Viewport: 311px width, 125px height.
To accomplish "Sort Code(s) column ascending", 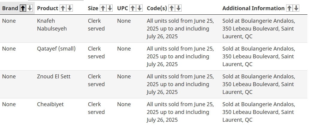I will (x=172, y=8).
